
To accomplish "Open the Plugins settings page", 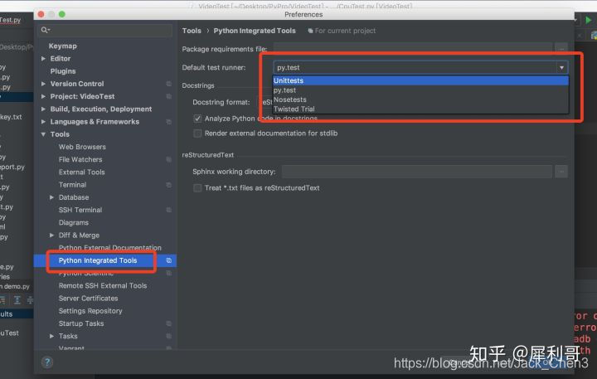I will (63, 71).
